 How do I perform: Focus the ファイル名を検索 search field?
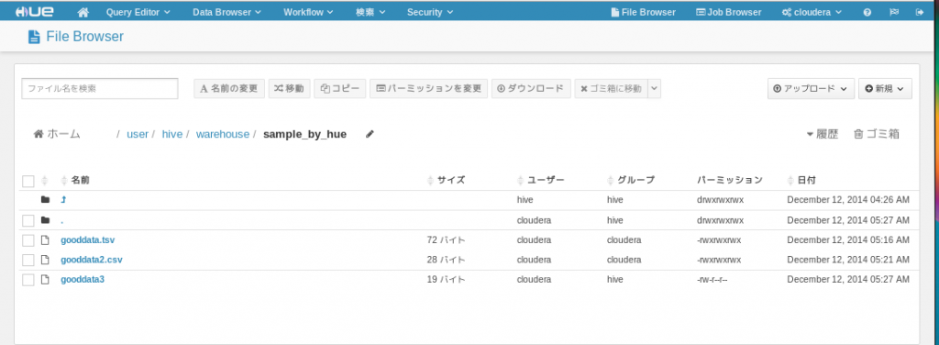tap(100, 89)
